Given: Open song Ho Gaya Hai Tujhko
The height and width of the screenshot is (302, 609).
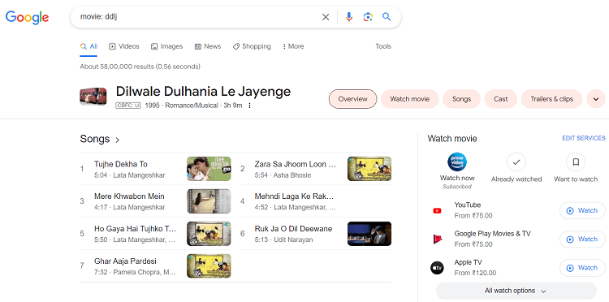Looking at the screenshot, I should (x=135, y=229).
